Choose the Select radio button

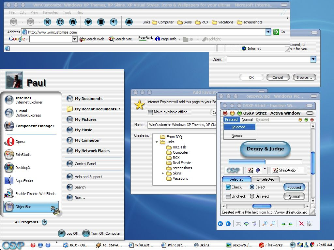252,187
